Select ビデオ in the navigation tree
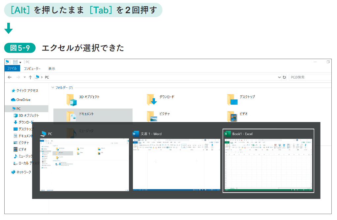This screenshot has width=337, height=220. pos(20,149)
